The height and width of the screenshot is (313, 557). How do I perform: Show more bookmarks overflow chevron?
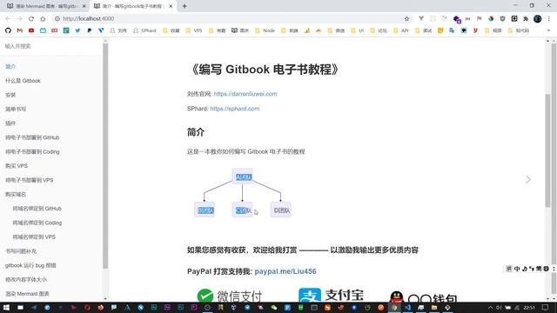548,30
